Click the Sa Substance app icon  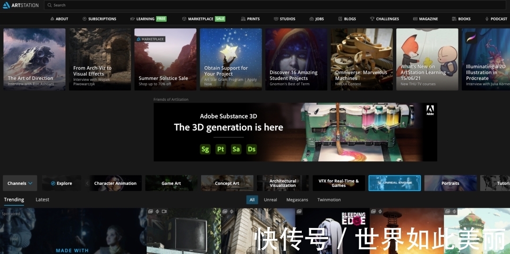point(236,149)
